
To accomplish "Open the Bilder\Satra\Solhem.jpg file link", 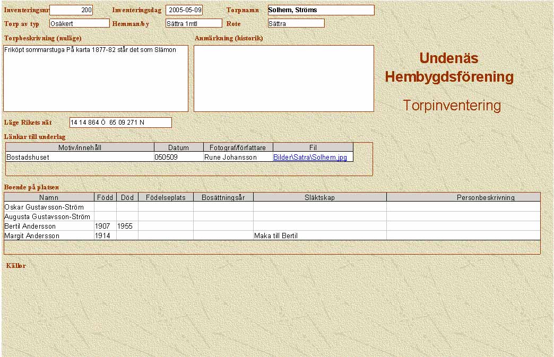I will coord(309,158).
